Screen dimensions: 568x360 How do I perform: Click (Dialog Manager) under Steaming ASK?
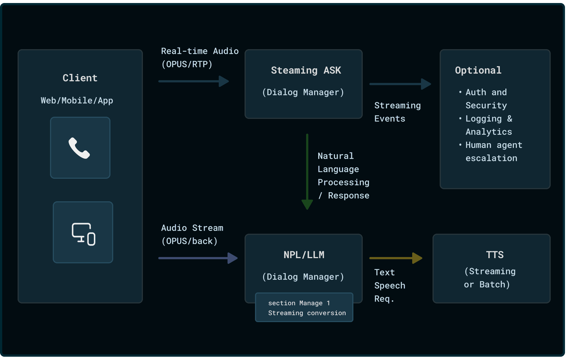point(303,92)
